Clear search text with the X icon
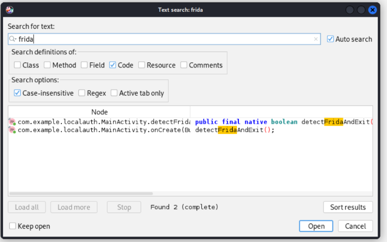This screenshot has height=242, width=387. (x=316, y=39)
